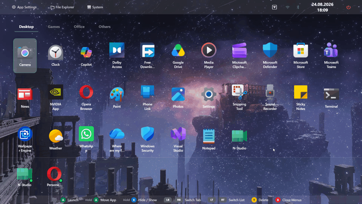Open Phone Link
This screenshot has height=204, width=362.
(x=147, y=97)
